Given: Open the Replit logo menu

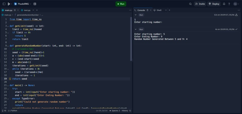Looking at the screenshot, I should pyautogui.click(x=10, y=4).
